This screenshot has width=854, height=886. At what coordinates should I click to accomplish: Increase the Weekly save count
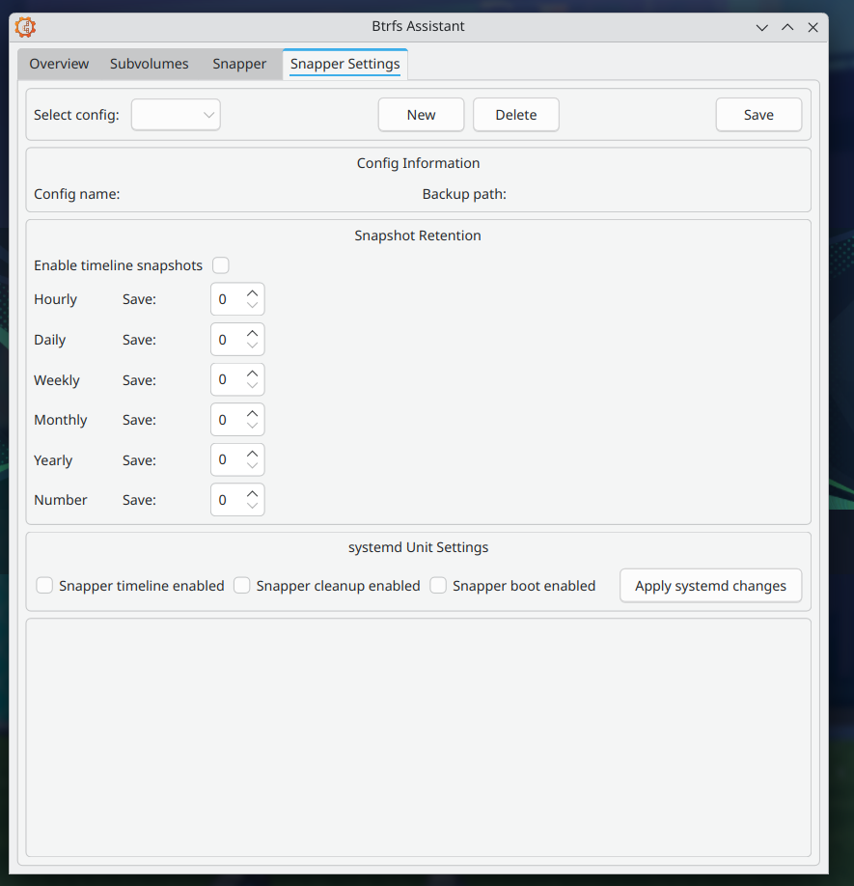pyautogui.click(x=253, y=374)
